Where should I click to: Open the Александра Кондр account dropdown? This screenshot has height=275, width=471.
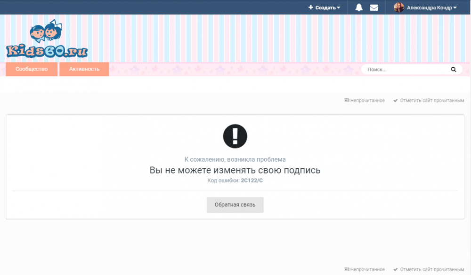pyautogui.click(x=429, y=7)
